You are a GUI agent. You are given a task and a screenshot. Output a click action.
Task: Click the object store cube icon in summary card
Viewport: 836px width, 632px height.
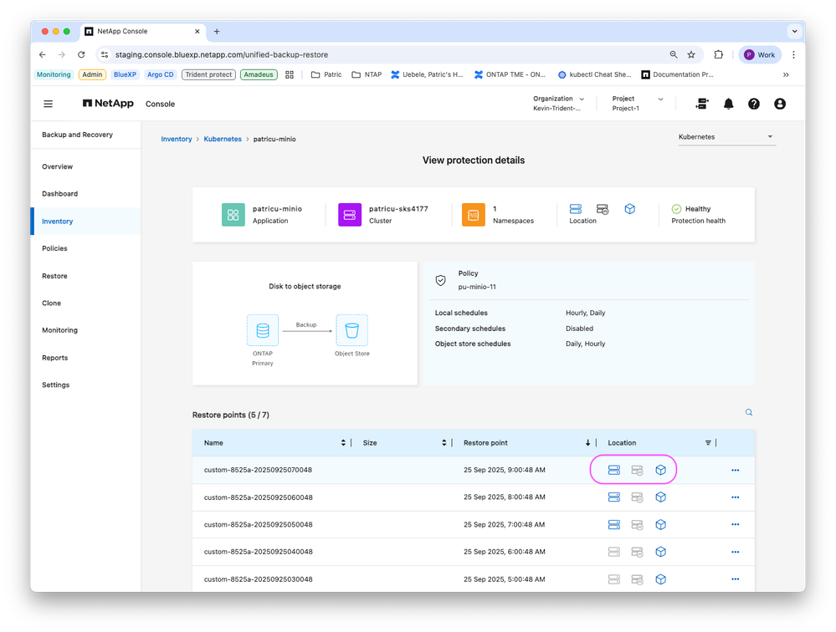(629, 209)
